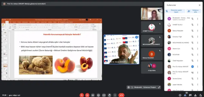This screenshot has width=204, height=97.
Task: Click mute icon next to AHMET ELALU
Action: tap(192, 25)
